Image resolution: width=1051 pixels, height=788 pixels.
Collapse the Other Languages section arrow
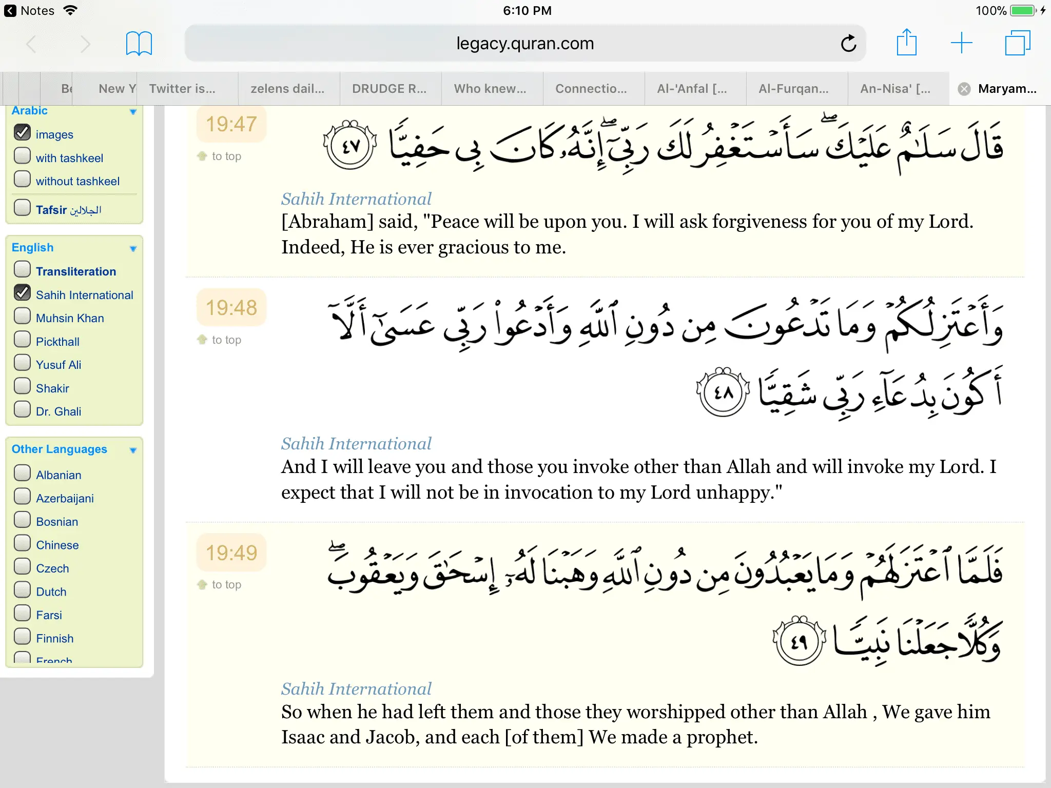[133, 450]
